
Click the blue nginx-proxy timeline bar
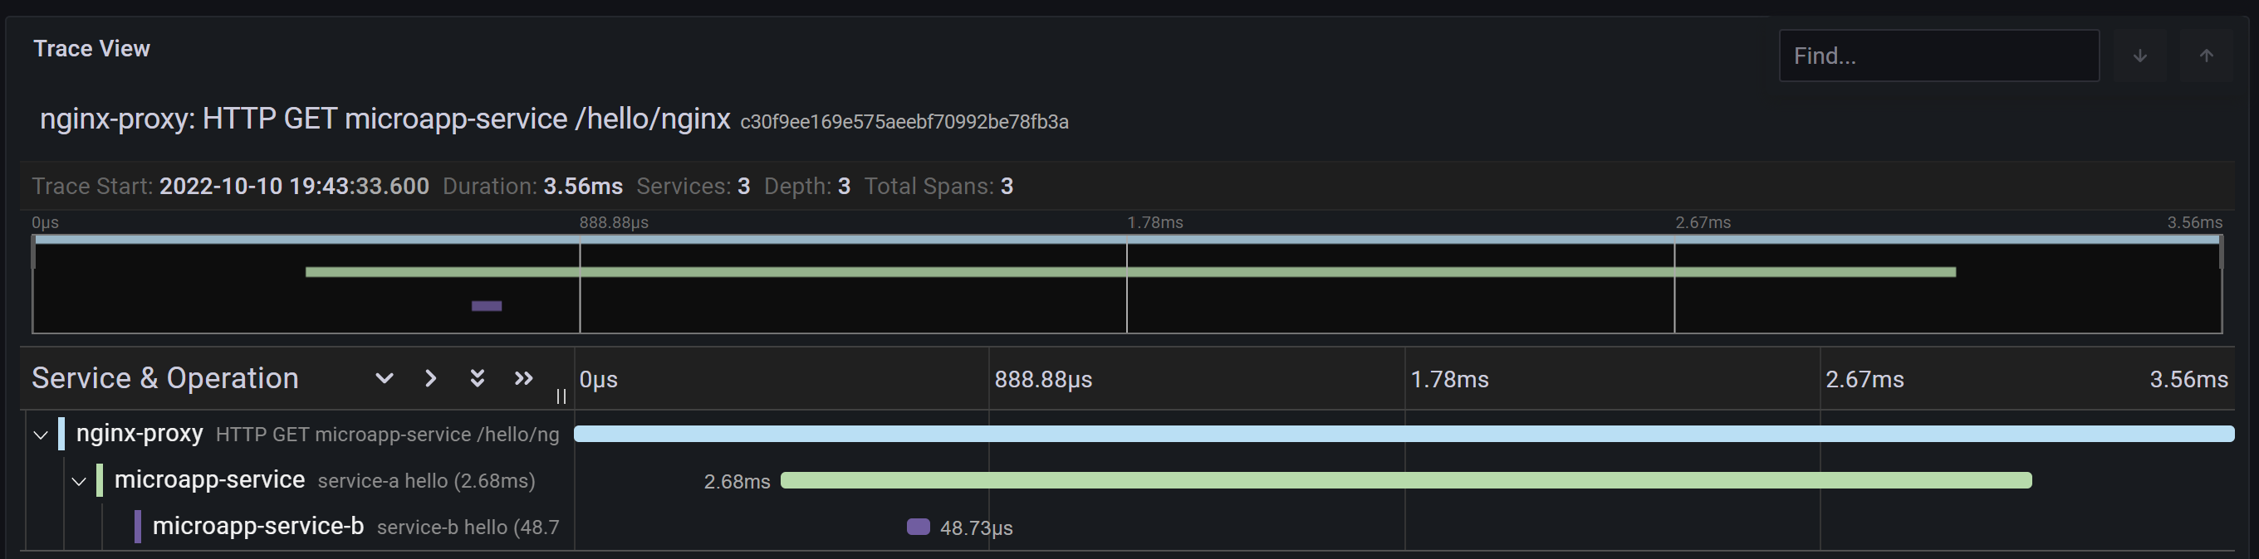click(1403, 434)
